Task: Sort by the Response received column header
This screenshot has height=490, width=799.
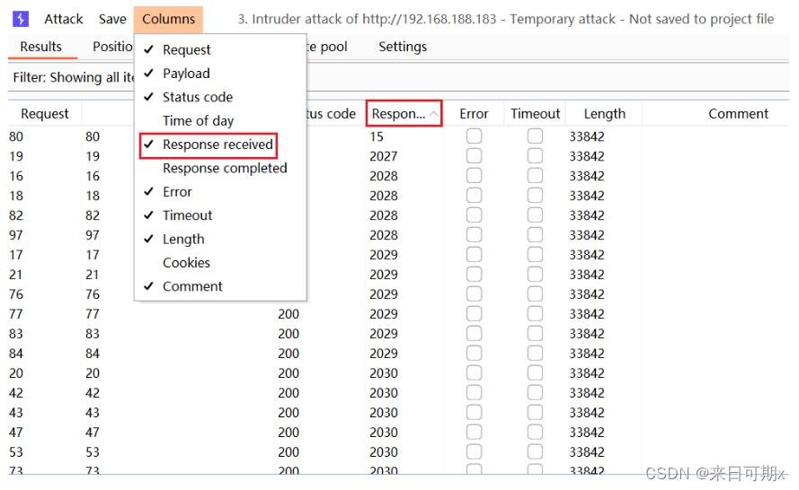Action: pos(404,113)
